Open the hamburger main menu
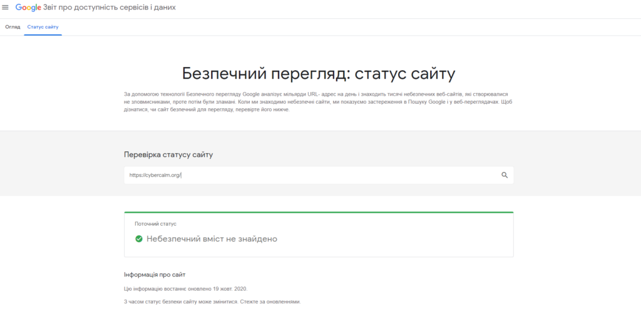The height and width of the screenshot is (309, 641). pos(5,8)
